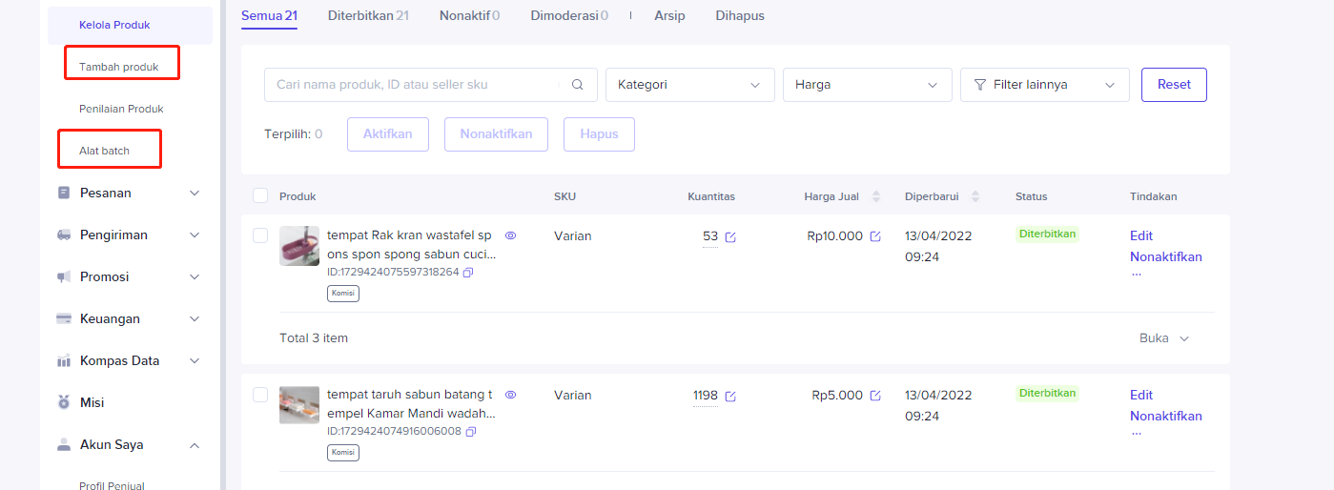This screenshot has height=490, width=1334.
Task: Click the edit quantity icon next to 1198
Action: [730, 396]
